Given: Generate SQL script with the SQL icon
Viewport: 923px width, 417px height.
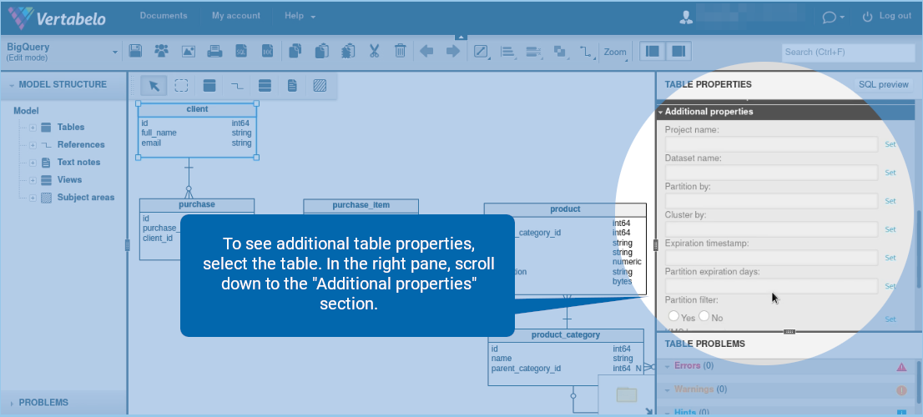Looking at the screenshot, I should (x=241, y=51).
